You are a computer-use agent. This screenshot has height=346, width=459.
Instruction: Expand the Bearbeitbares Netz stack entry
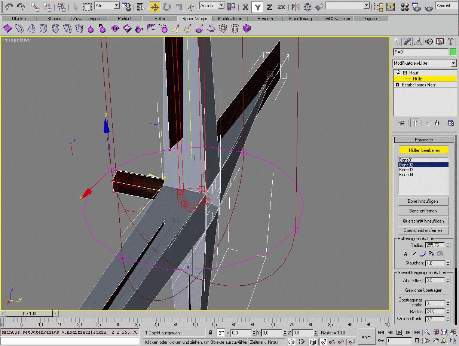pyautogui.click(x=397, y=85)
